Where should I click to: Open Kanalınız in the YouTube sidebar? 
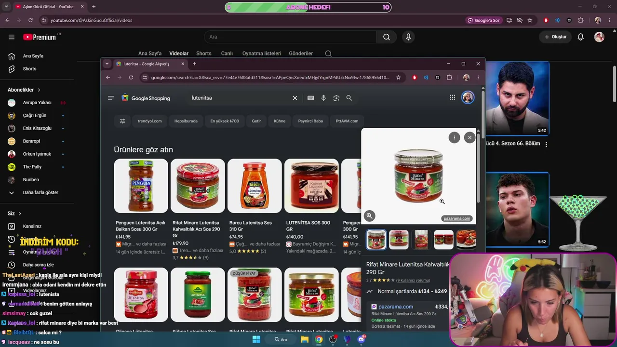32,227
